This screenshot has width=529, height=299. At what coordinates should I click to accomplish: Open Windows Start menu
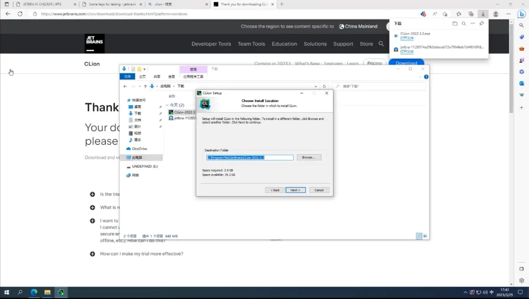coord(7,292)
